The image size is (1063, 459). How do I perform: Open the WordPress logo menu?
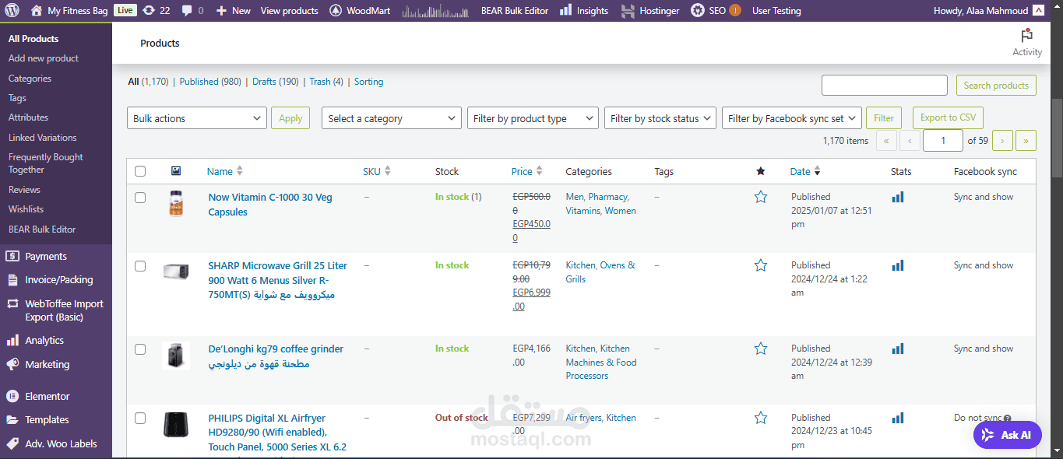point(12,11)
